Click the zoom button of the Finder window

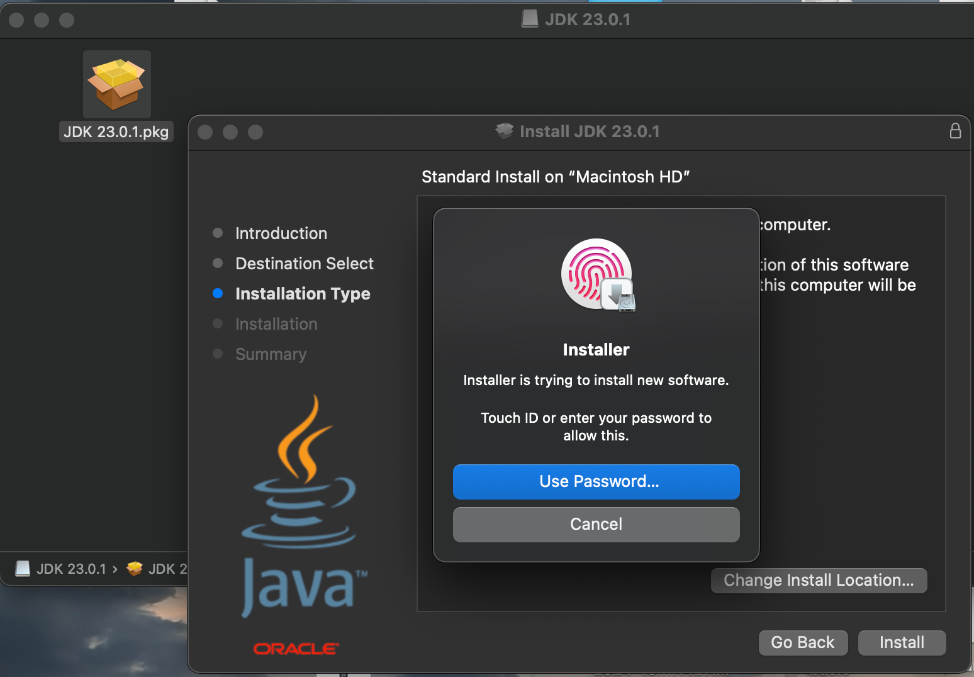pos(67,20)
